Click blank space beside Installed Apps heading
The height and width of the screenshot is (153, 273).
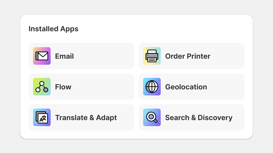coord(157,29)
